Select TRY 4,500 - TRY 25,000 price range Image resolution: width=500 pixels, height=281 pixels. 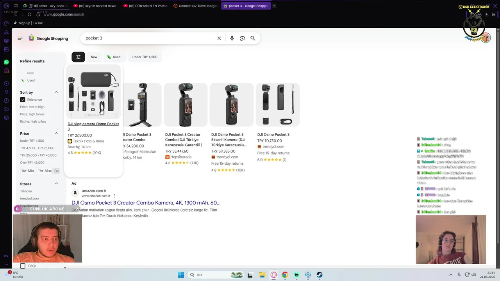click(37, 148)
